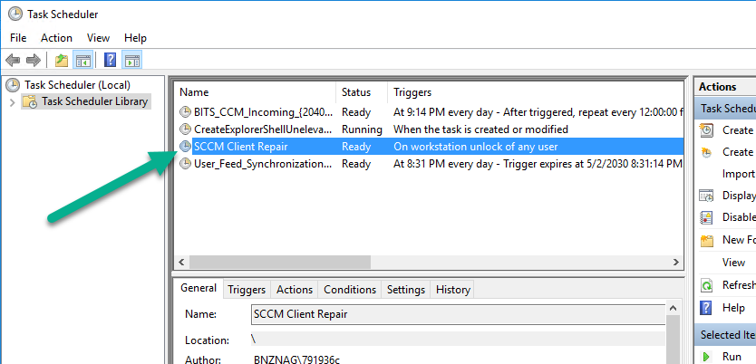Viewport: 756px width, 364px height.
Task: Switch to the History tab
Action: click(452, 290)
